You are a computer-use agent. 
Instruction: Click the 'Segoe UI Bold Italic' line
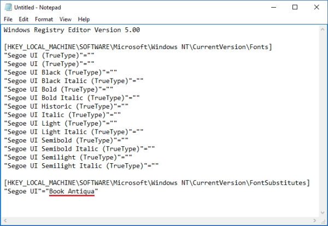(72, 98)
